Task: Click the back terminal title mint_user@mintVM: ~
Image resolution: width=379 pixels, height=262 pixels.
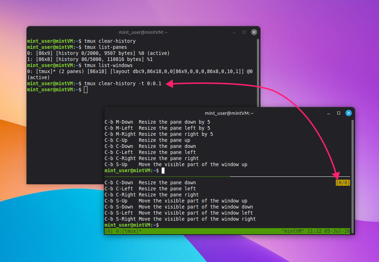Action: [x=143, y=32]
